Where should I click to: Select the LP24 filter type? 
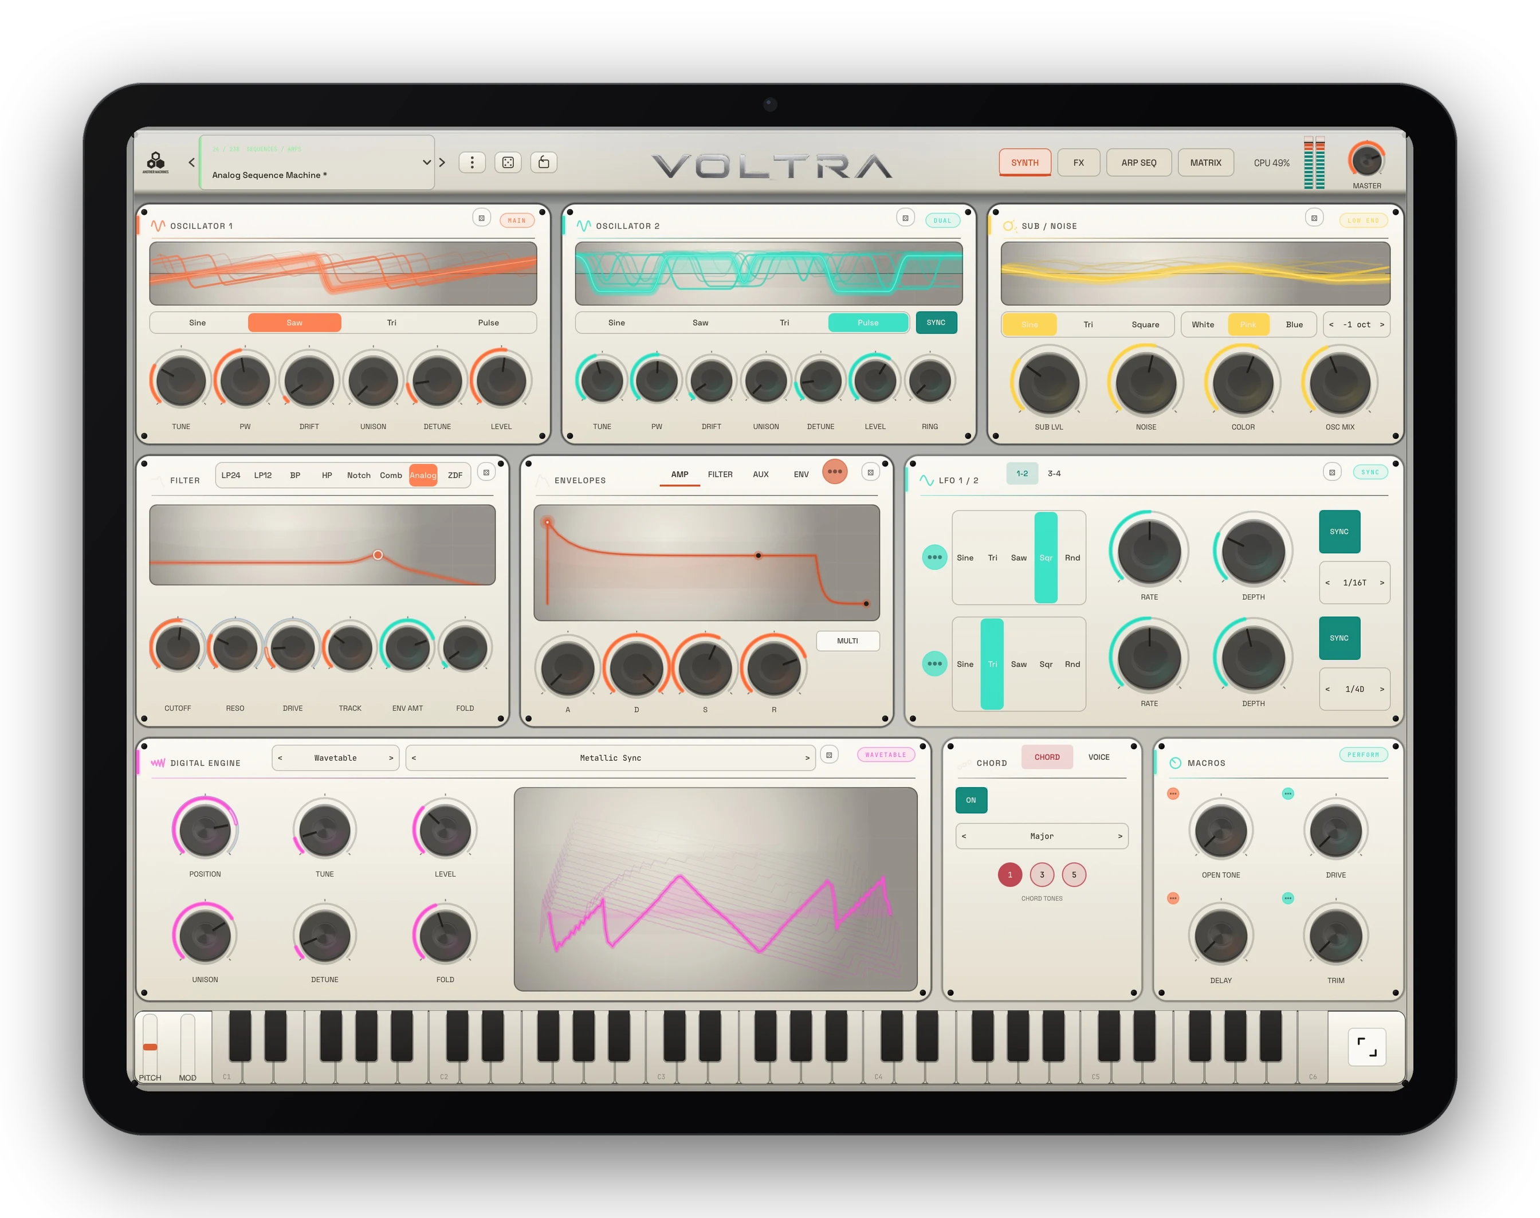click(230, 475)
